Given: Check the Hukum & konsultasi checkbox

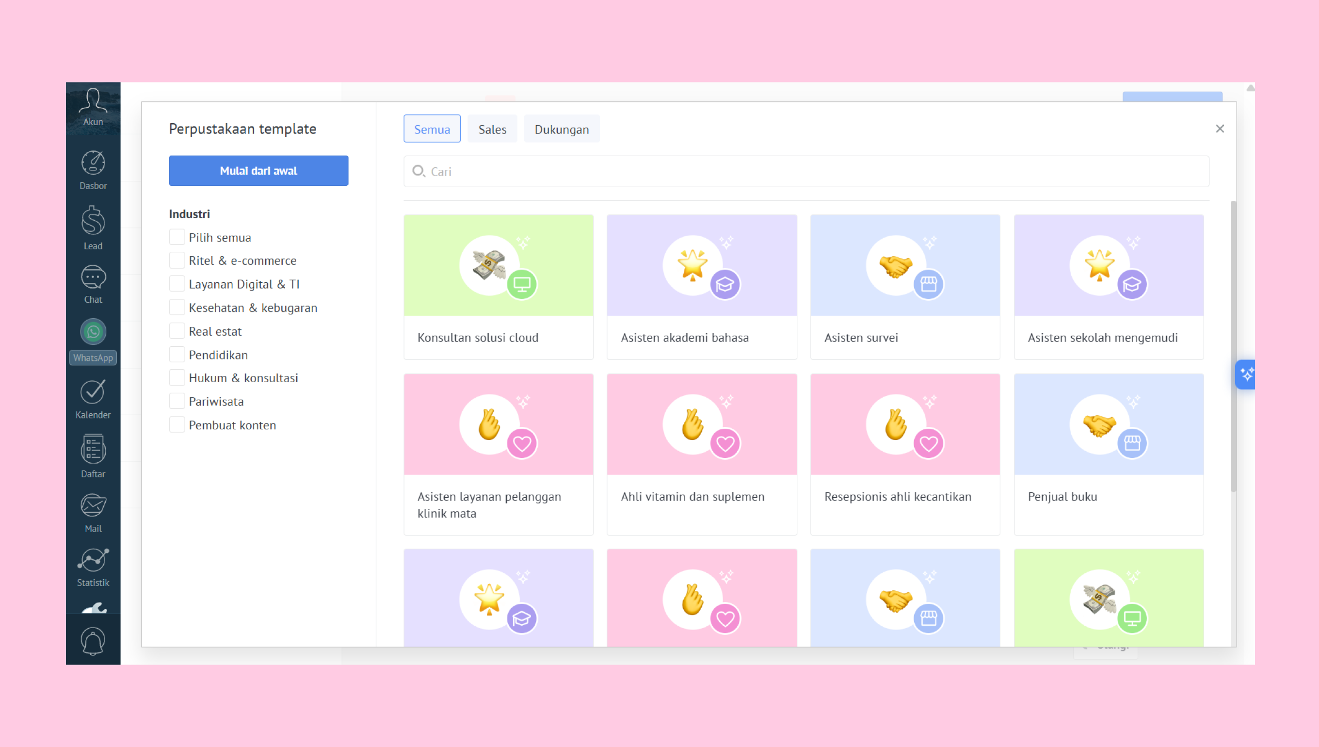Looking at the screenshot, I should point(177,377).
